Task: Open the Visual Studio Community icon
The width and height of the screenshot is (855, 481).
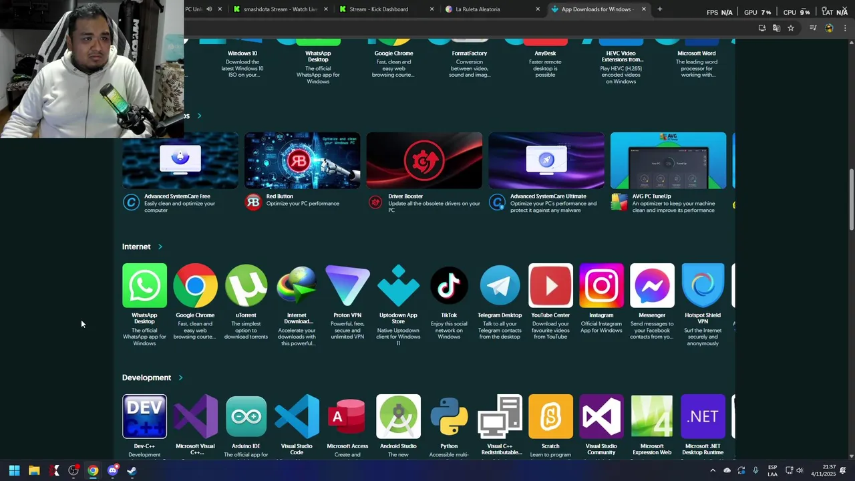Action: [x=601, y=416]
